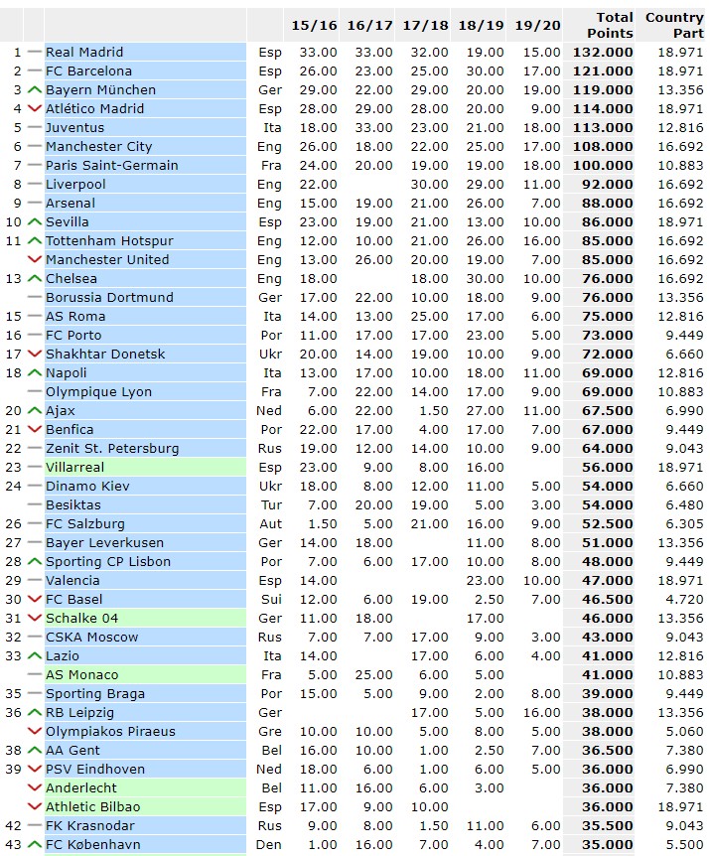
Task: Click the 18/19 season column header
Action: 482,26
